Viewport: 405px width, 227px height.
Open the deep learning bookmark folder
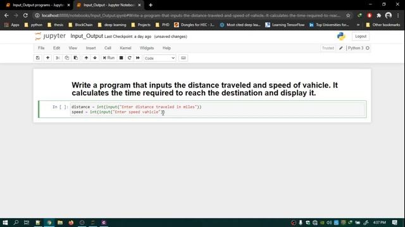click(112, 25)
